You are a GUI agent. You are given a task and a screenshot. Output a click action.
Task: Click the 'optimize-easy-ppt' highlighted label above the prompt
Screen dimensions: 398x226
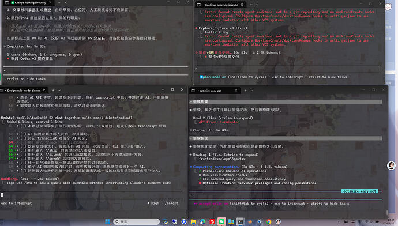point(360,191)
